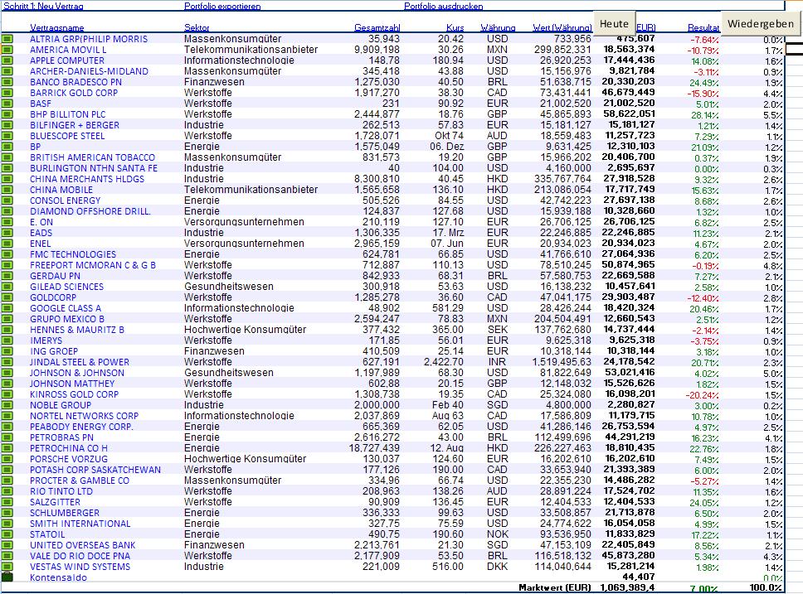
Task: Click the Wiedergeben button
Action: [761, 23]
